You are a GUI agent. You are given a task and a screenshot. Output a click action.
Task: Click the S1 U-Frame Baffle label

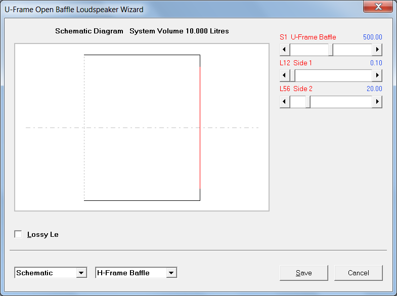pyautogui.click(x=308, y=37)
